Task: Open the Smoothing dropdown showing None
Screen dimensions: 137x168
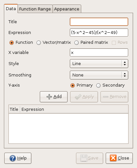Action: [99, 75]
